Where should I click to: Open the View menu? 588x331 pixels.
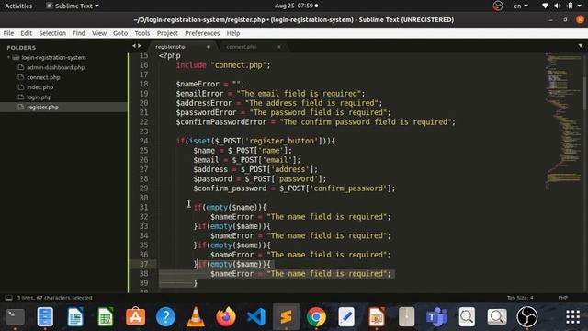pyautogui.click(x=99, y=33)
